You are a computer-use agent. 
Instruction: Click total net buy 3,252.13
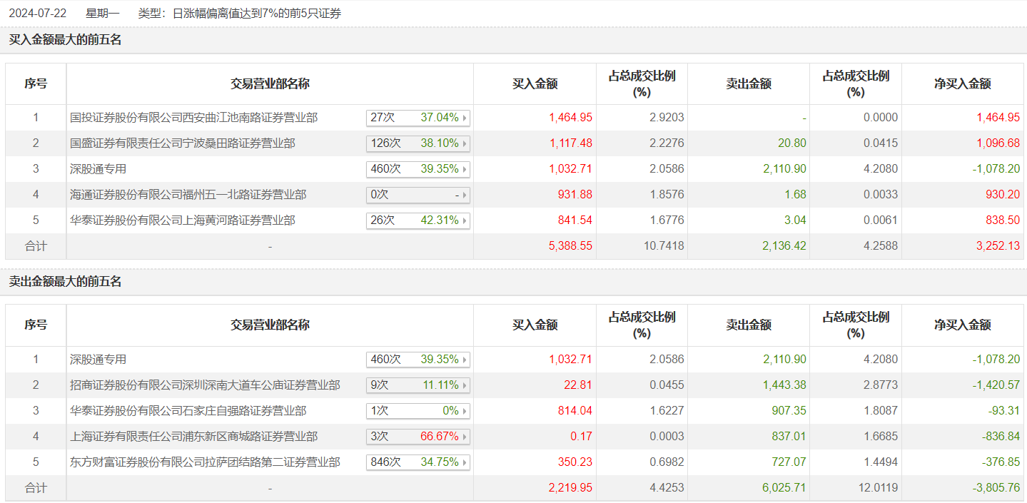[998, 246]
